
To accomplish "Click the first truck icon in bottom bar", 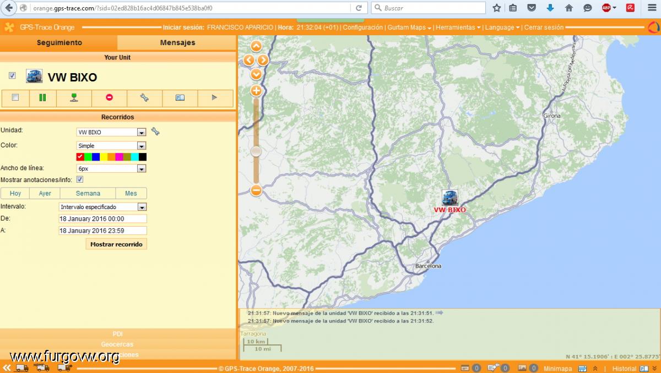I will [x=22, y=367].
